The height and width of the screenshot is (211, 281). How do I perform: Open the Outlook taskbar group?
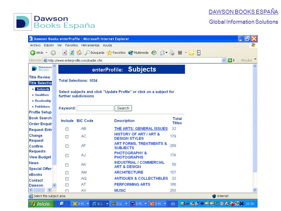coord(80,204)
